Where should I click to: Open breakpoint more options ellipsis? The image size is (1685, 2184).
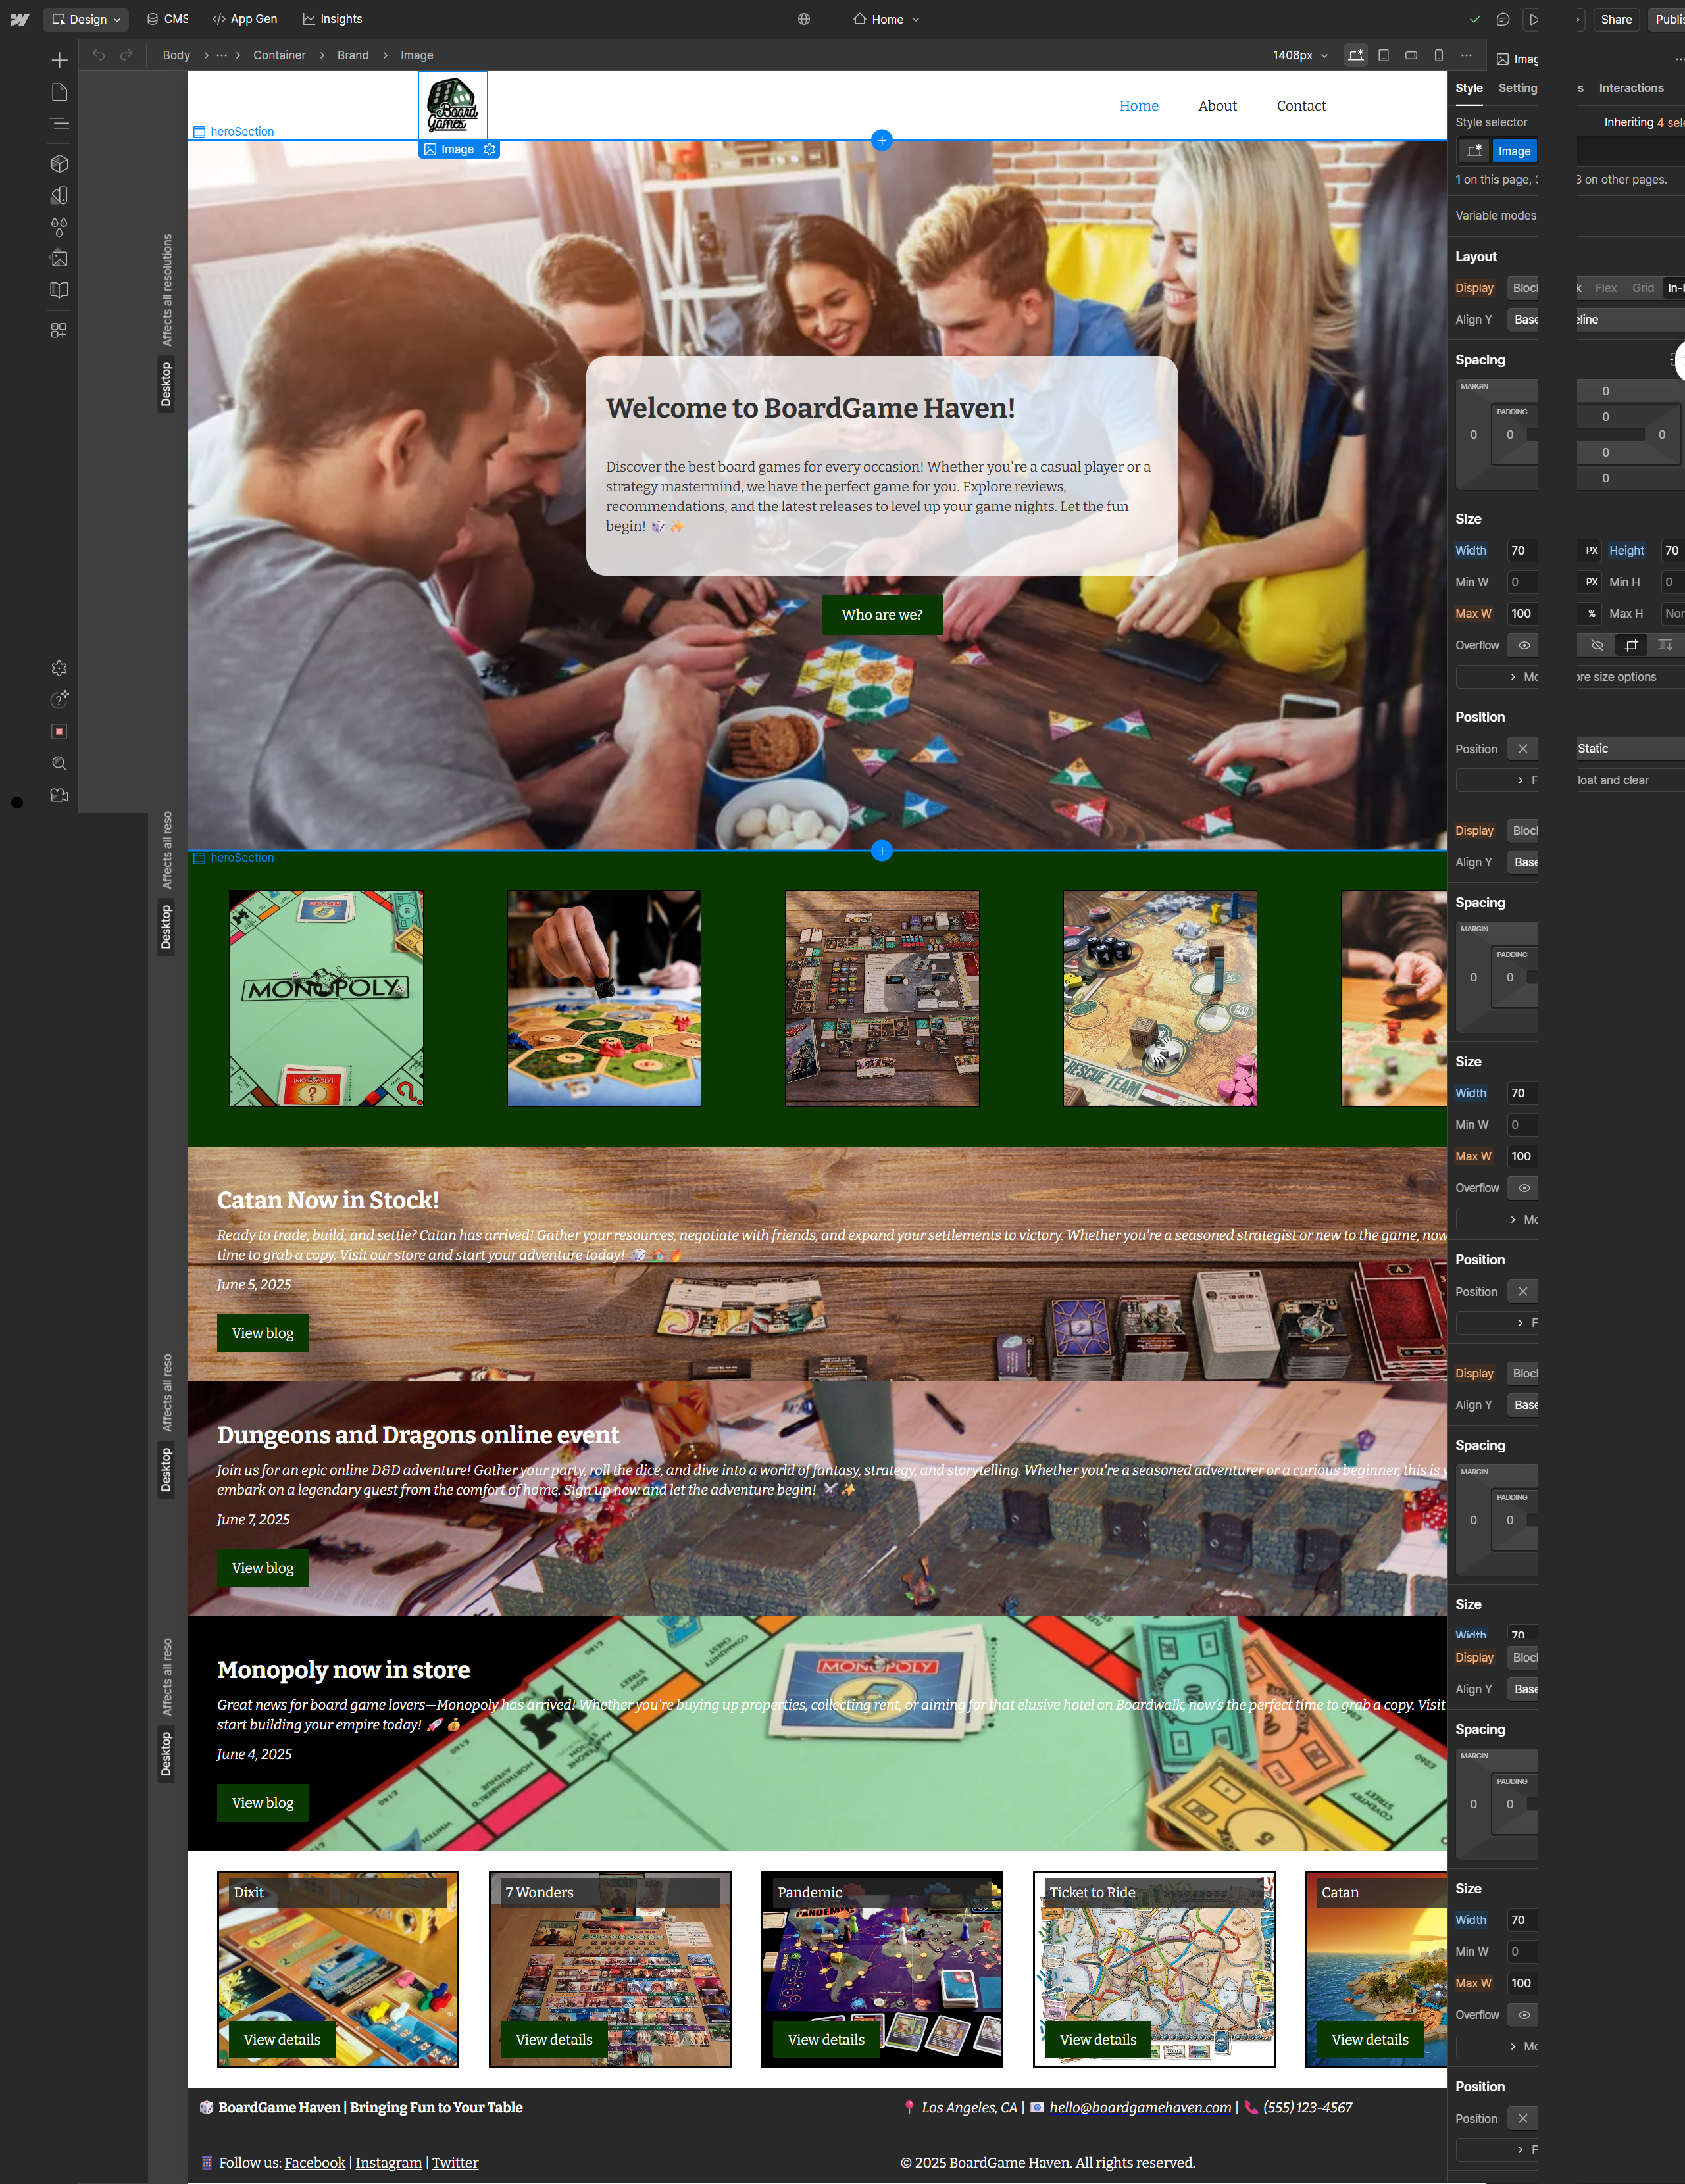(1466, 55)
